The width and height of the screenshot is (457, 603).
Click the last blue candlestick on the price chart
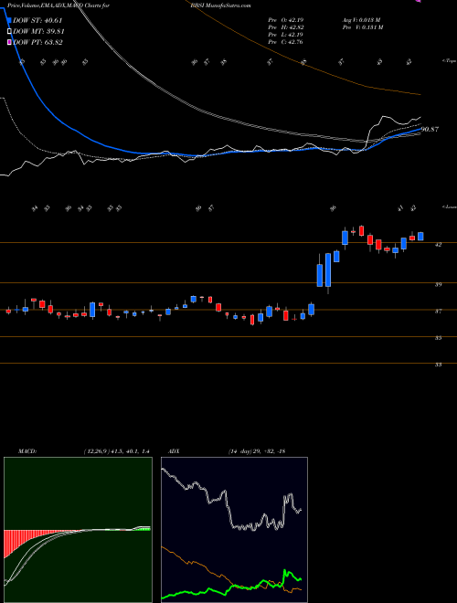420,236
